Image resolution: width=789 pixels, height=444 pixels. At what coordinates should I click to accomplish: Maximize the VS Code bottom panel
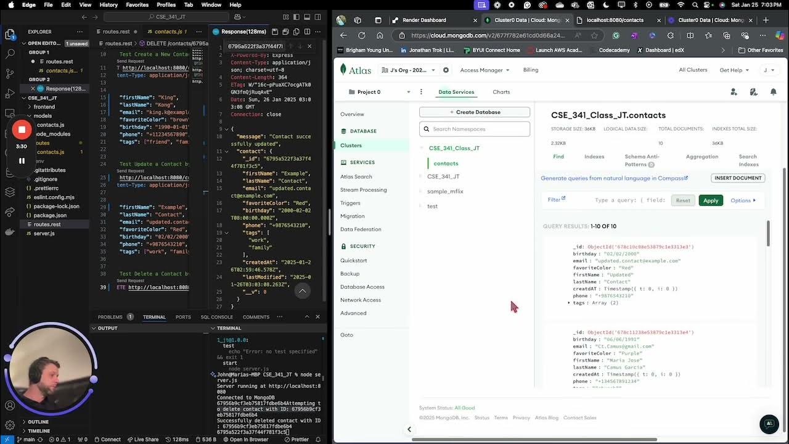coord(307,317)
